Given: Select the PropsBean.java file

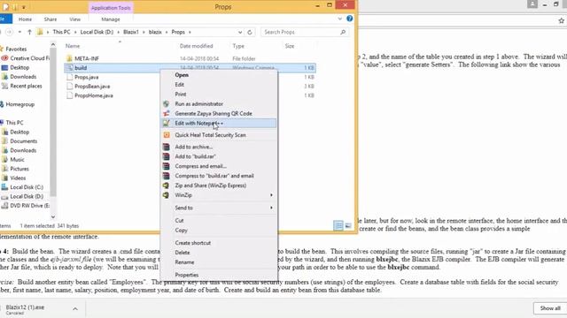Looking at the screenshot, I should (92, 87).
